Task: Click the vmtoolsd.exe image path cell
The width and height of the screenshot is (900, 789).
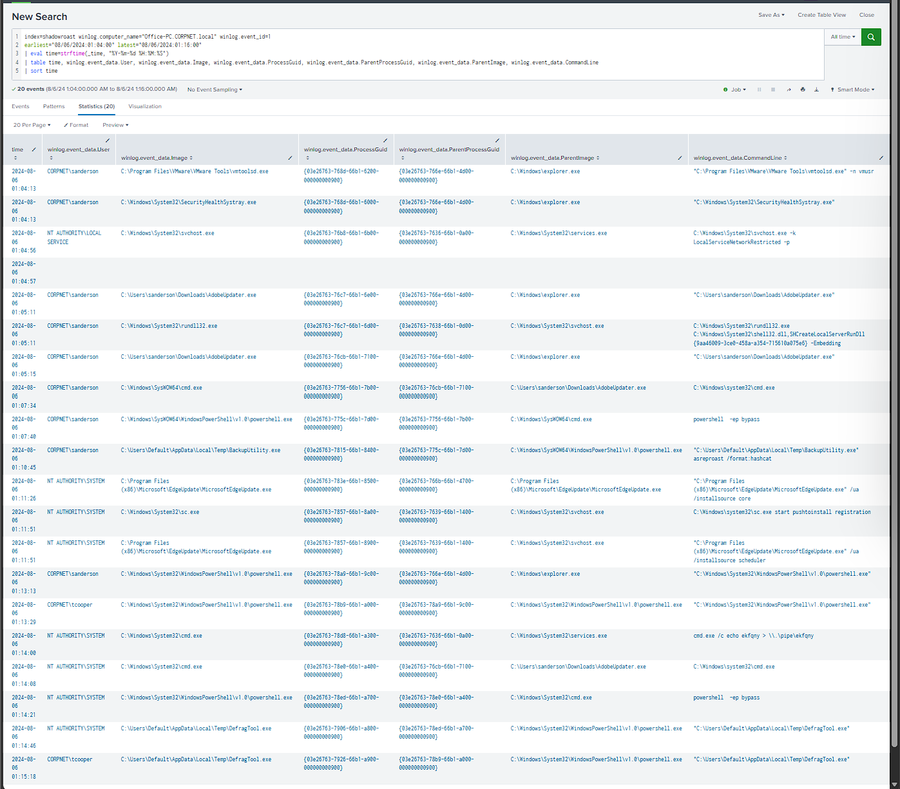Action: (x=195, y=171)
